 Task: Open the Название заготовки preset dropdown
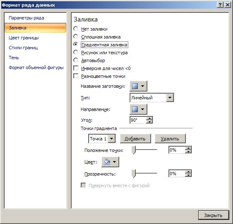pyautogui.click(x=138, y=86)
